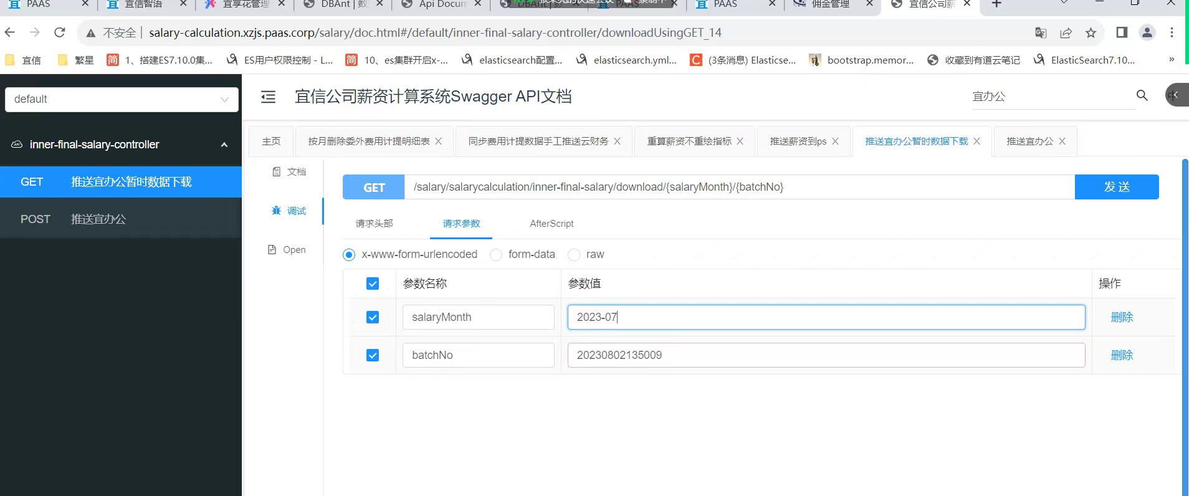Switch to the 请求头部 tab

(x=374, y=224)
